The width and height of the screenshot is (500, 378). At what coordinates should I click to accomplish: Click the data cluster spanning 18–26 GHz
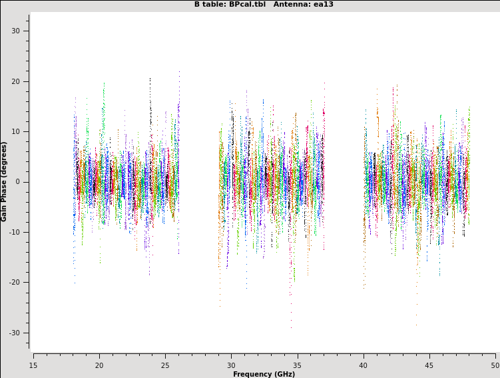coord(126,182)
